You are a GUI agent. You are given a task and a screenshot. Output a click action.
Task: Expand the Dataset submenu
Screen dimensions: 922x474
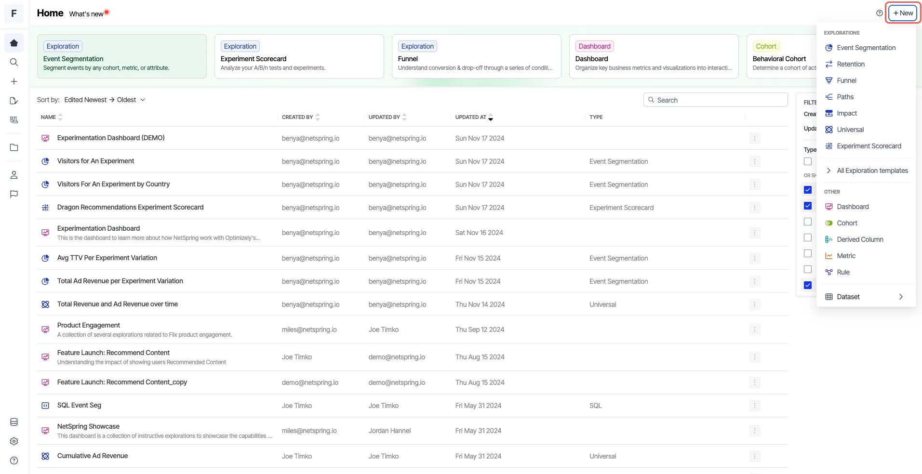point(866,297)
